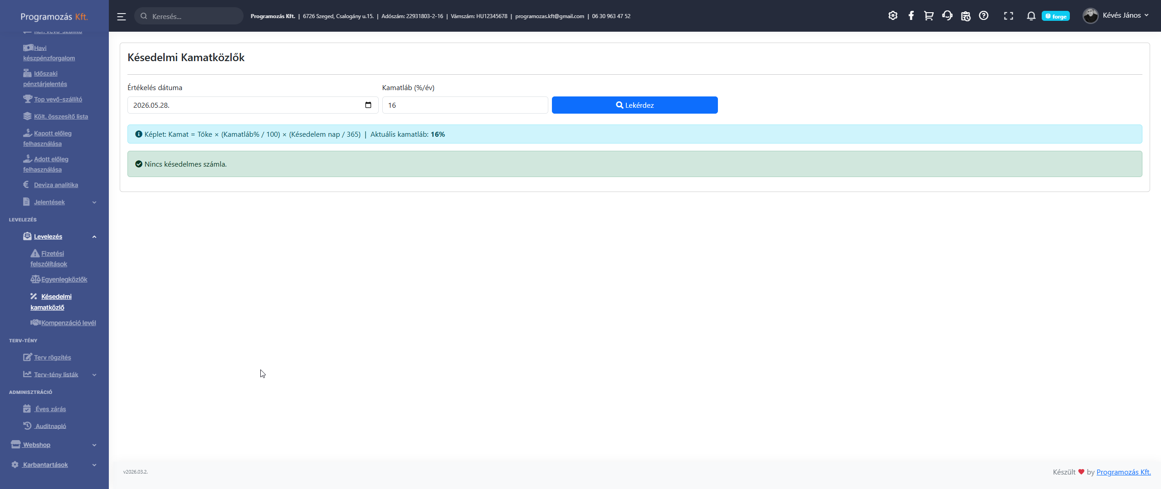Click the document icon of Jelentések
The width and height of the screenshot is (1161, 489).
tap(26, 201)
